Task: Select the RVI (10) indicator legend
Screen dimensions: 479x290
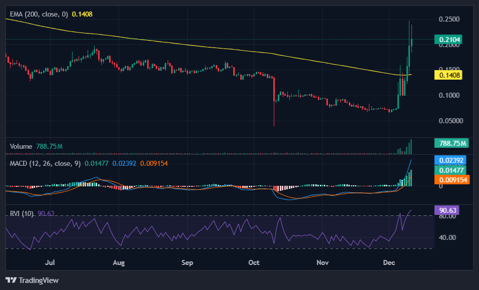Action: pos(22,214)
